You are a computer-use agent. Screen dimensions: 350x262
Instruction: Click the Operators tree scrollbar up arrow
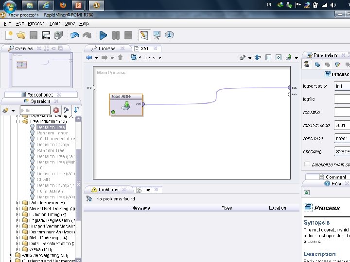click(x=78, y=119)
